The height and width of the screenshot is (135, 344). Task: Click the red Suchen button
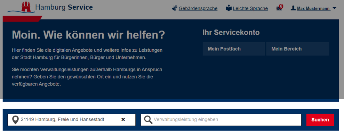(x=320, y=120)
